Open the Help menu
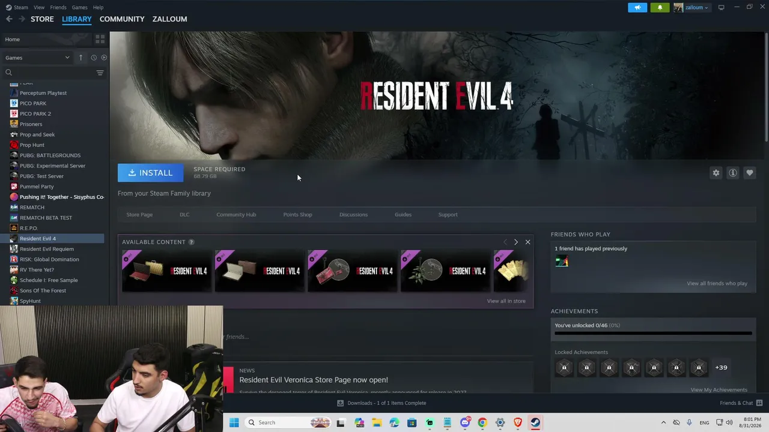 pos(98,7)
